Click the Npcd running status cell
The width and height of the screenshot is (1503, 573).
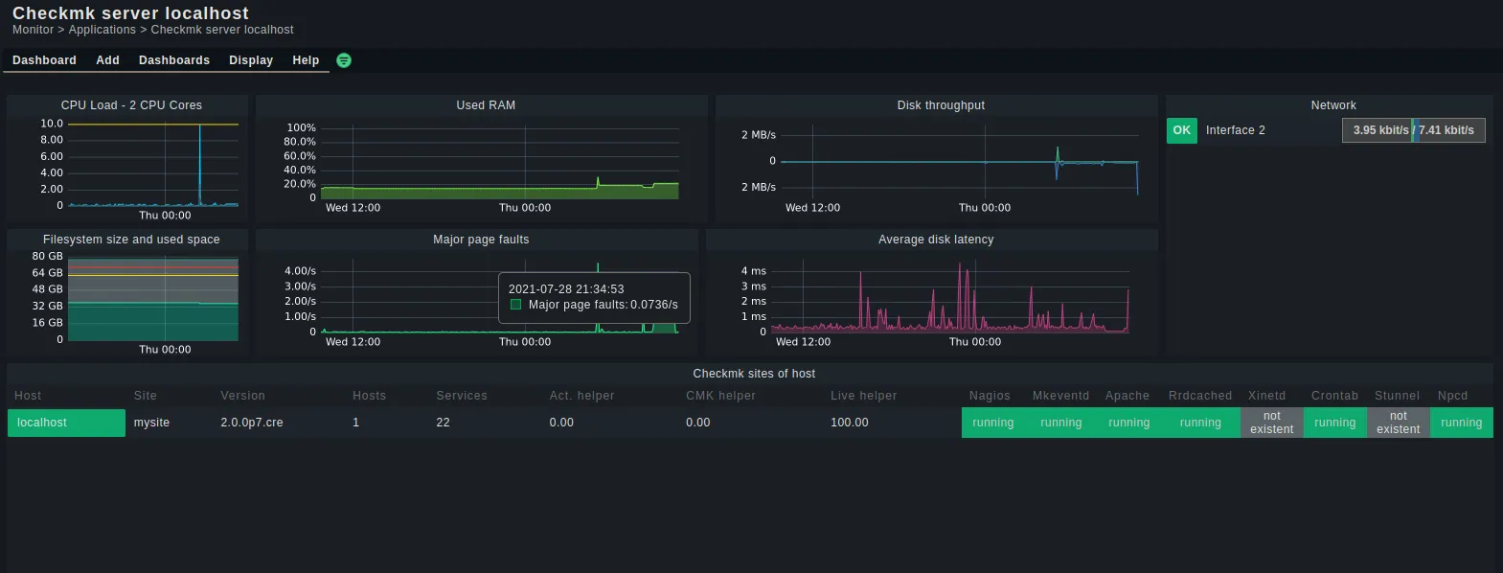click(1461, 423)
